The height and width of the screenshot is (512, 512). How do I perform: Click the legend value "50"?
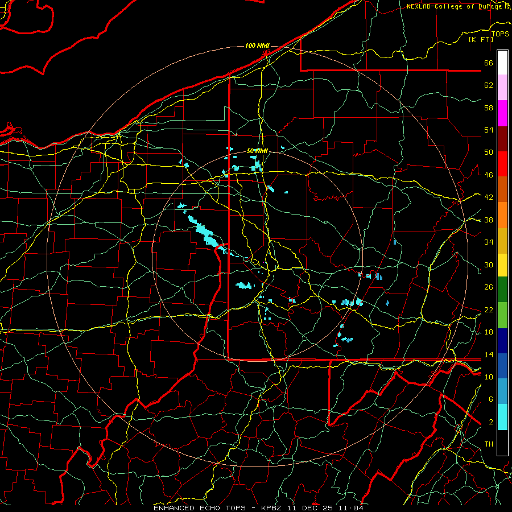pyautogui.click(x=489, y=152)
